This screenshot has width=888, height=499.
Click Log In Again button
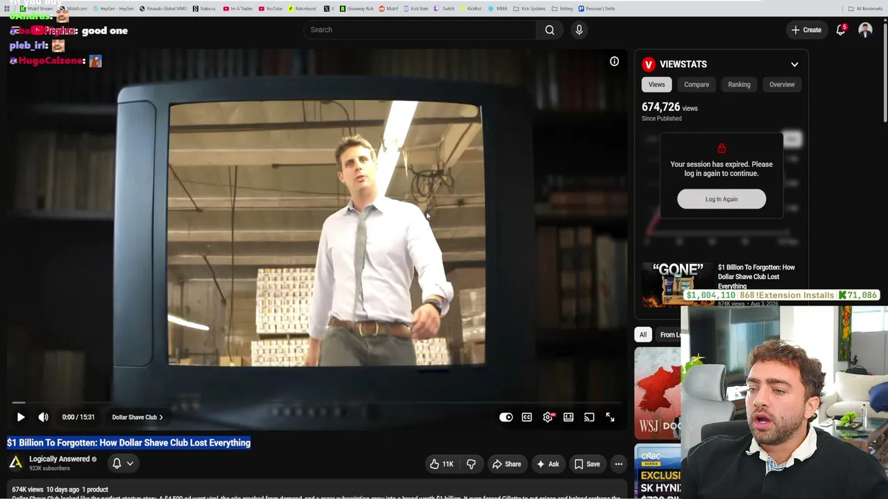tap(721, 199)
